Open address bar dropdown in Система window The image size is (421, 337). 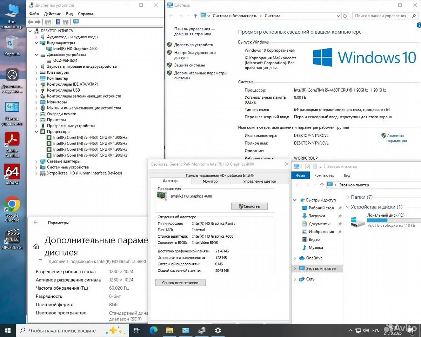[338, 16]
